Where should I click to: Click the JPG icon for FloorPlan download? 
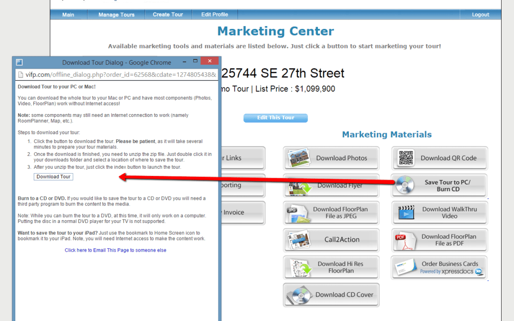coord(298,213)
